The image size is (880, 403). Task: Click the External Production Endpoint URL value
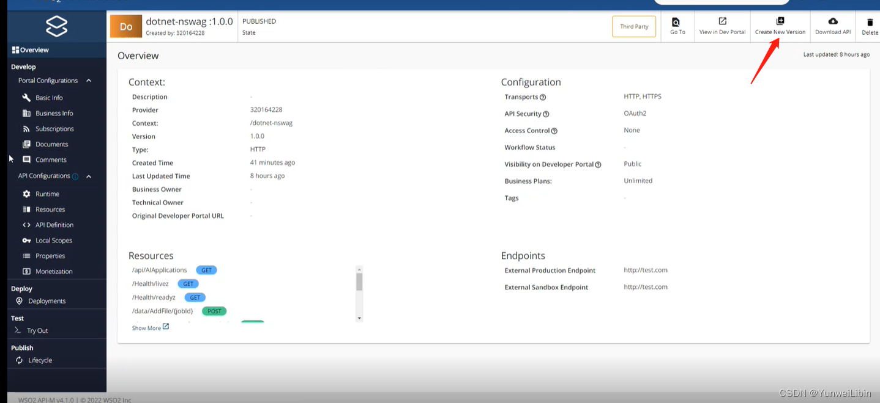click(646, 270)
